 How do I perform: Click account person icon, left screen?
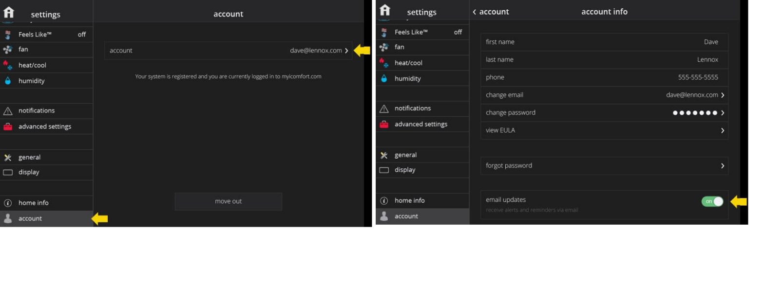7,218
